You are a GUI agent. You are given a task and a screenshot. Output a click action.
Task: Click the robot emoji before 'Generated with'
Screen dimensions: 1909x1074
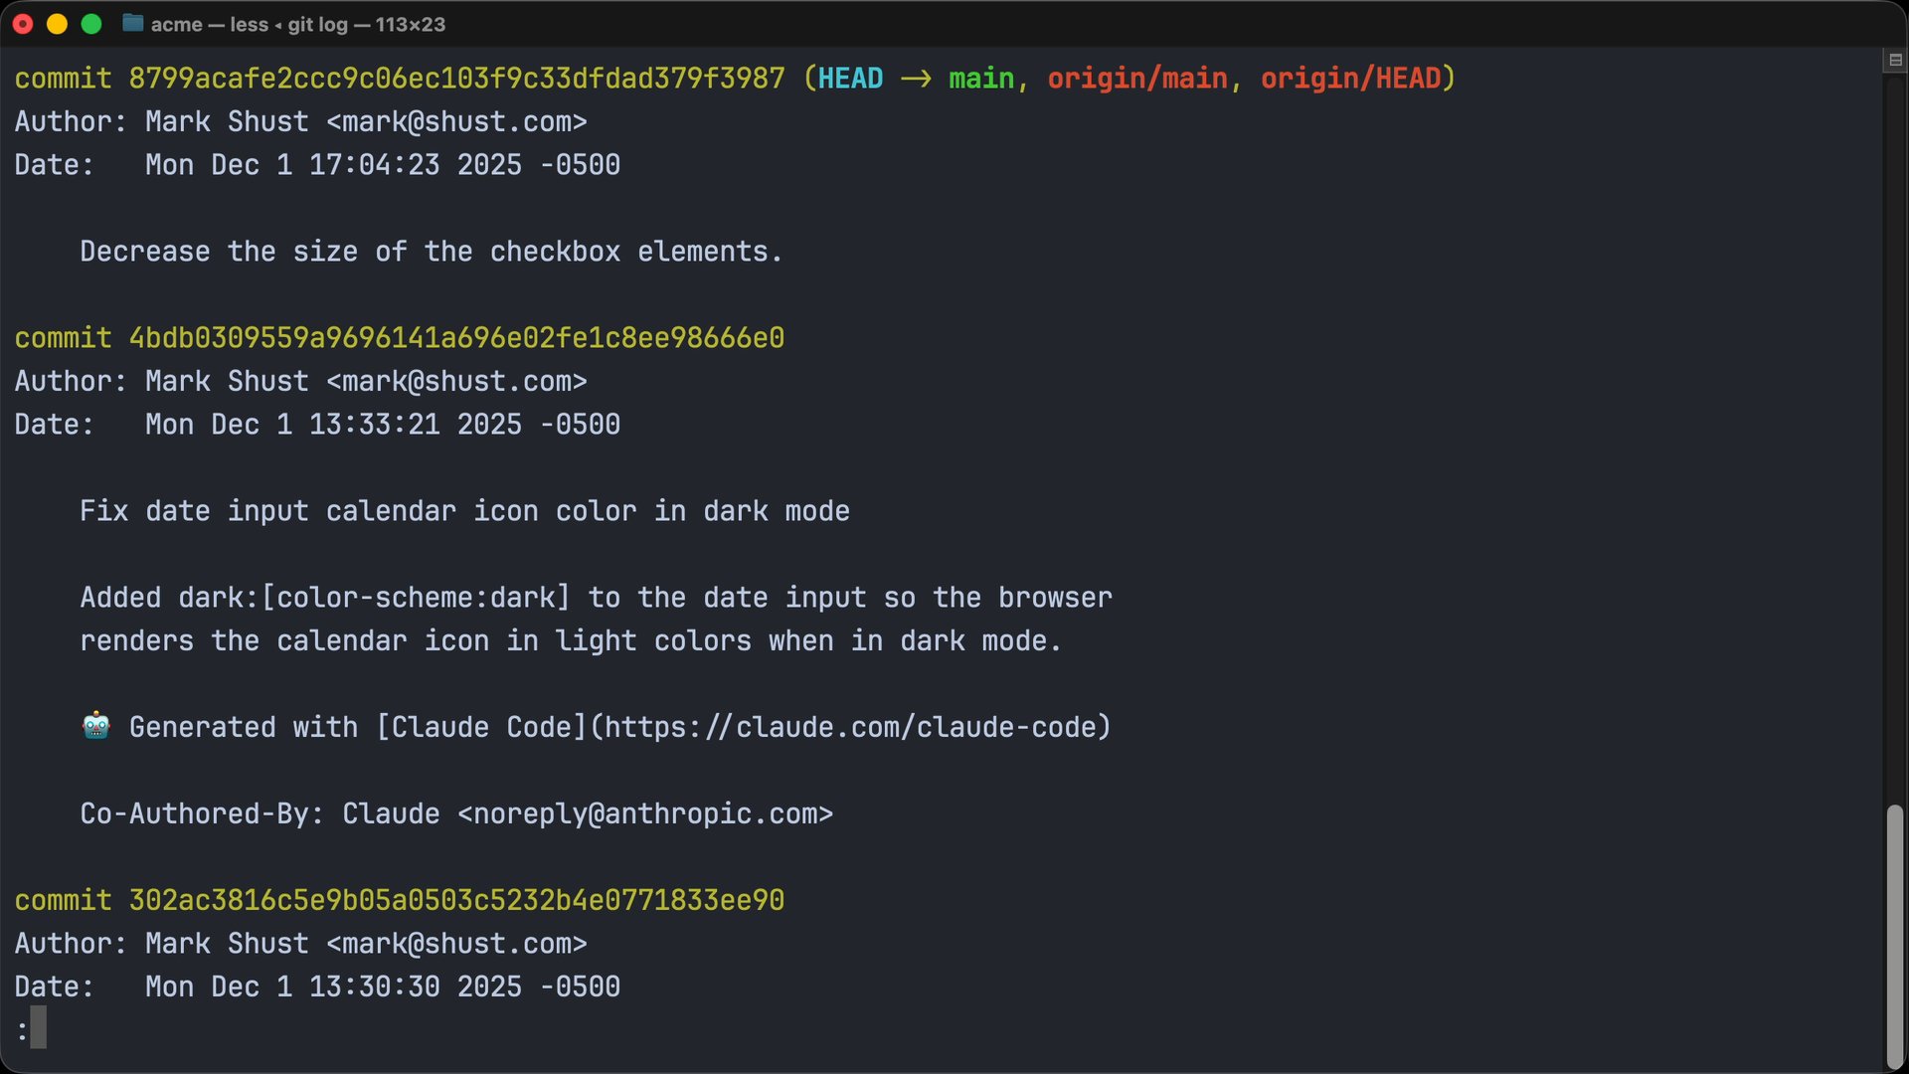(x=96, y=727)
